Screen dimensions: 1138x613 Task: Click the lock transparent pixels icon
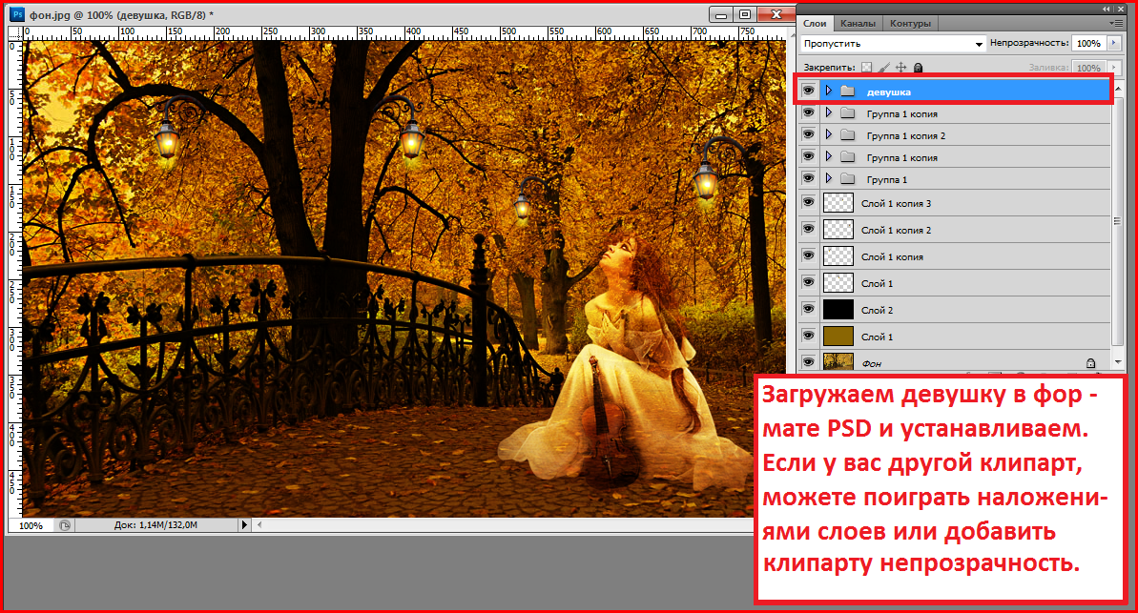[866, 68]
